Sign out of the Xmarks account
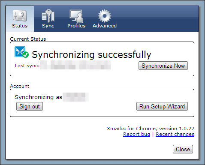Image resolution: width=205 pixels, height=165 pixels. (x=30, y=106)
